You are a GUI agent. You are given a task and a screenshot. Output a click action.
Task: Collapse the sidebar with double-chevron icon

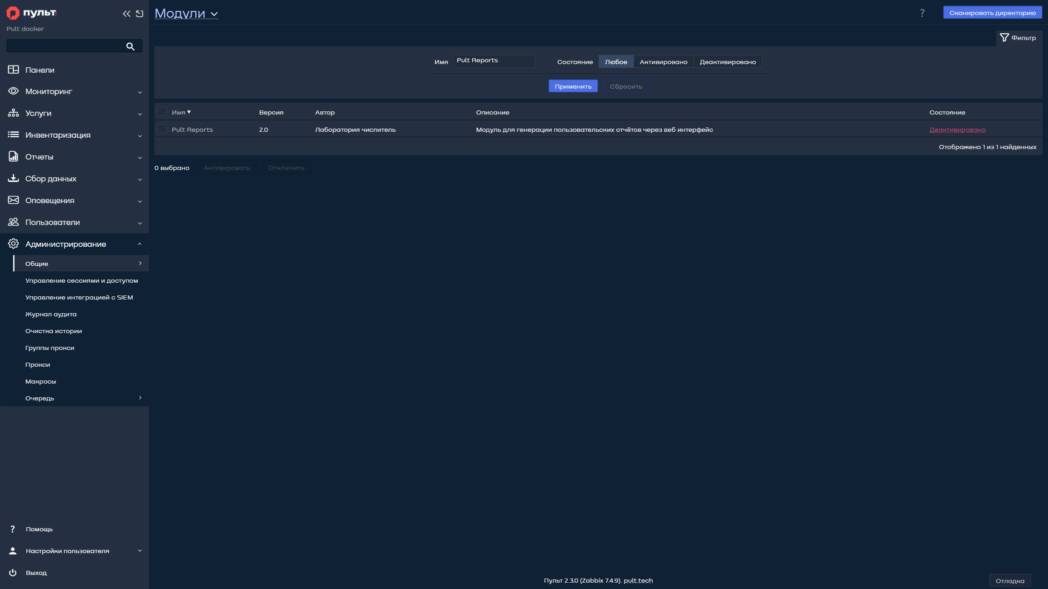(126, 14)
